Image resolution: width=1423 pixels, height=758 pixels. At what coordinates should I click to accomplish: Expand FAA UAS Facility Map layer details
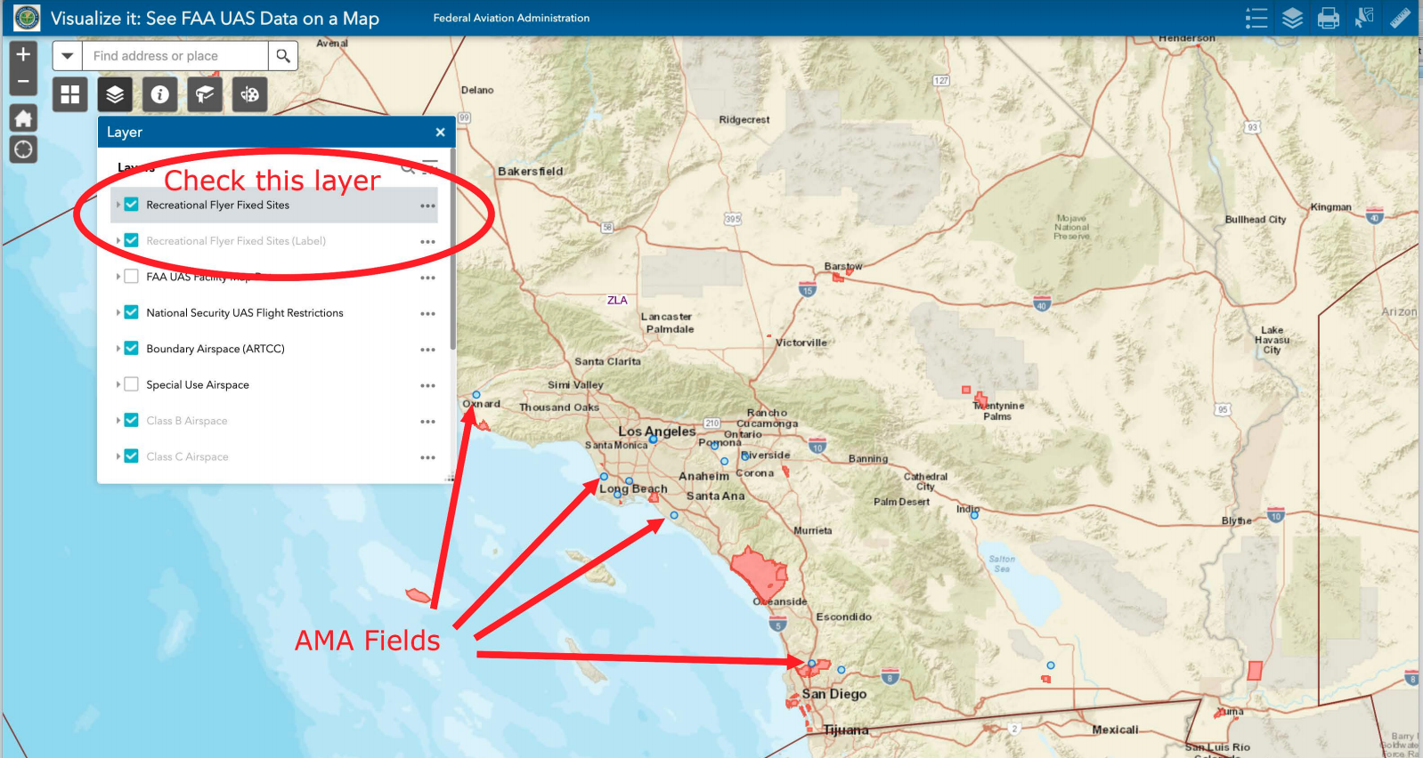click(118, 277)
